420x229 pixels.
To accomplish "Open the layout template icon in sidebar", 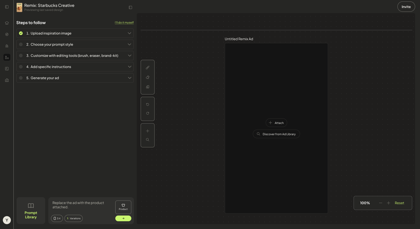I will [7, 69].
